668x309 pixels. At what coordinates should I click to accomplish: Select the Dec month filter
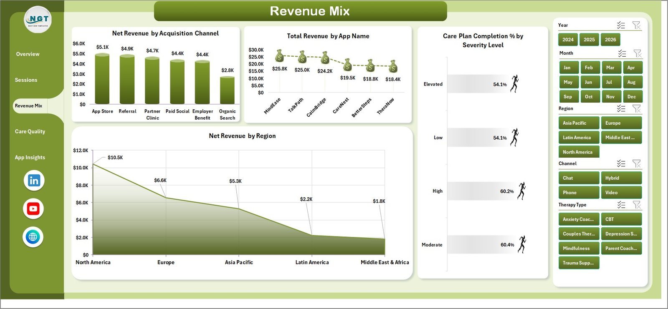[633, 97]
